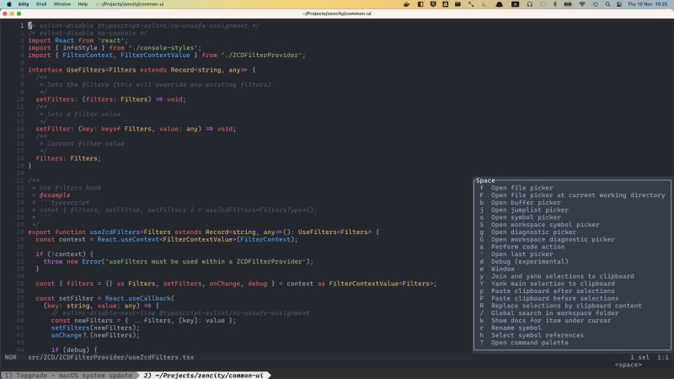Image resolution: width=674 pixels, height=379 pixels.
Task: Select the ~/Projects/zencity/common-ui tab
Action: 203,375
